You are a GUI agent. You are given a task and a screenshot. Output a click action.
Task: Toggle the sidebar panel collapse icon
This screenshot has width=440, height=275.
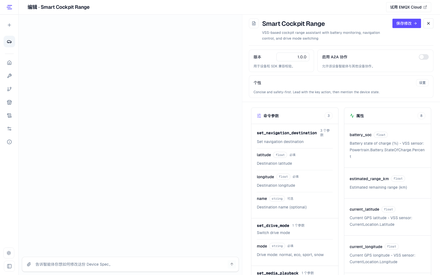(x=9, y=266)
